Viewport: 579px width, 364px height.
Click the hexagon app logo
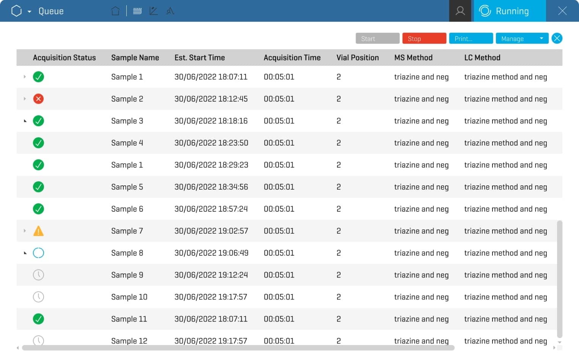pos(17,11)
